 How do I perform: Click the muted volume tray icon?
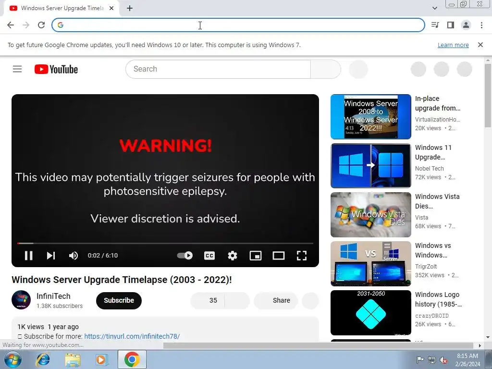point(443,359)
